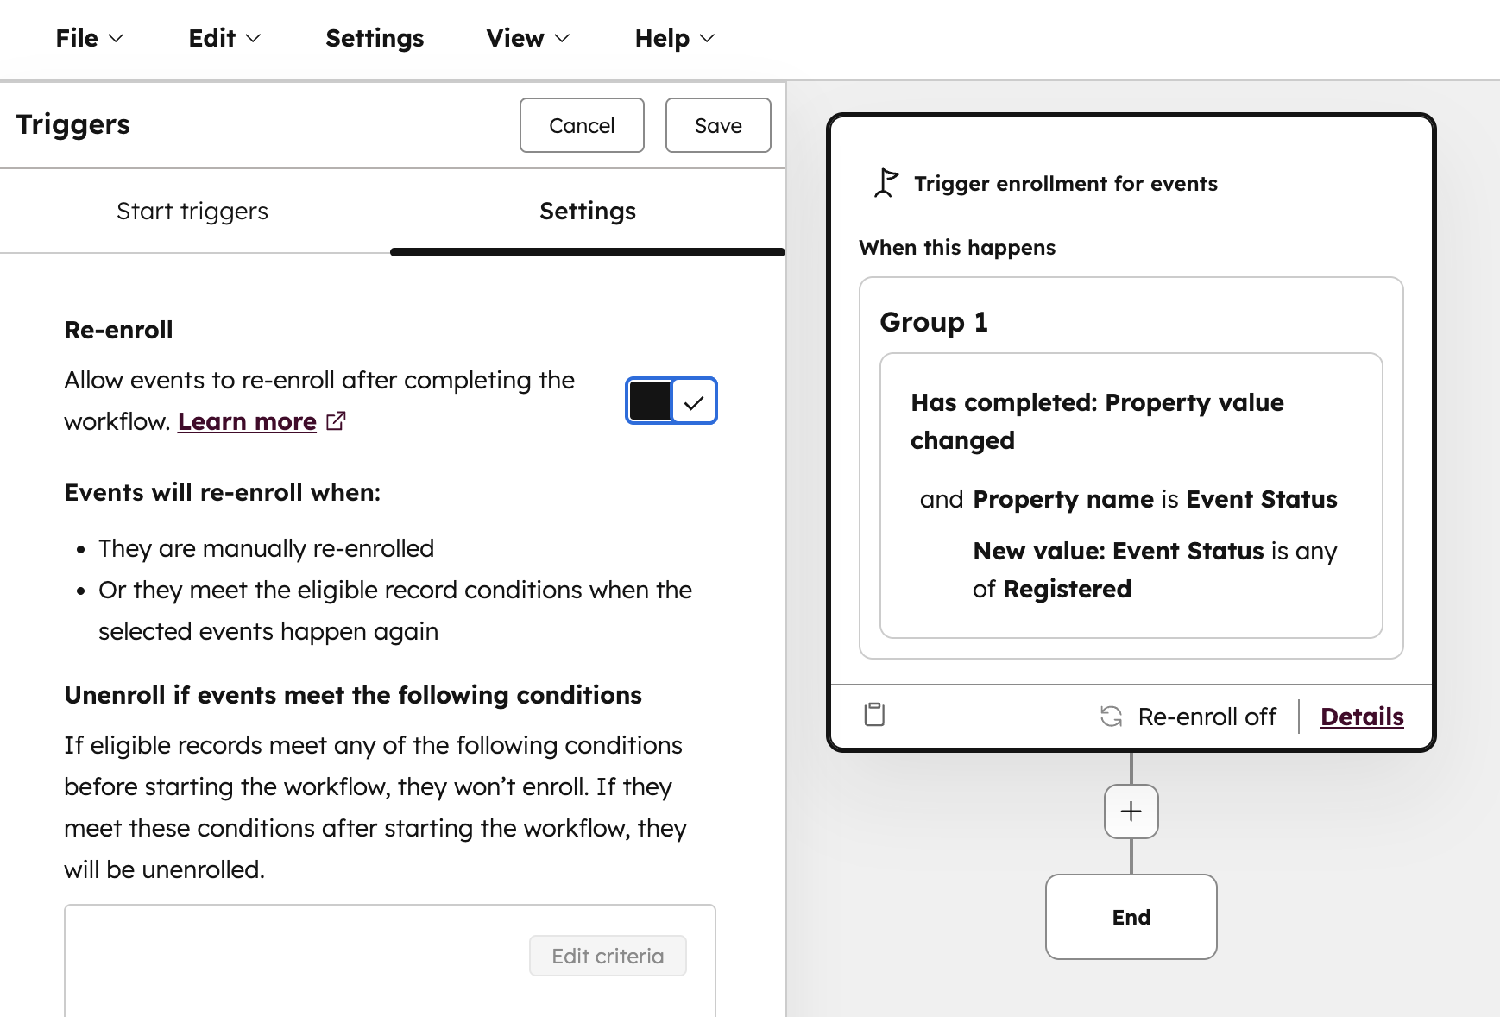The image size is (1500, 1017).
Task: Select the End node
Action: (x=1131, y=917)
